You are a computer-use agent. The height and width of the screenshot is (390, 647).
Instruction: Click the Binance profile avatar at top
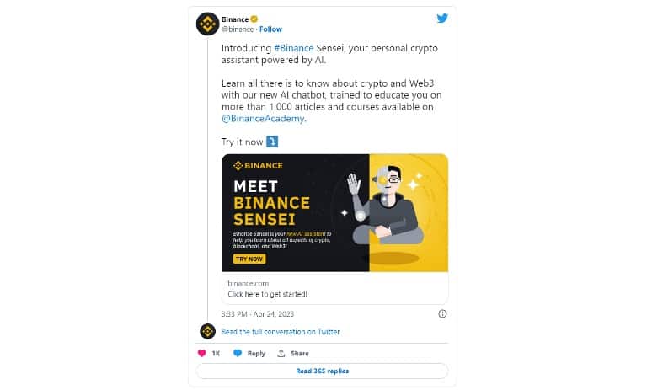207,24
